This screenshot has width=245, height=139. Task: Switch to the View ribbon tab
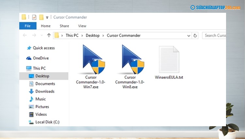coord(82,26)
